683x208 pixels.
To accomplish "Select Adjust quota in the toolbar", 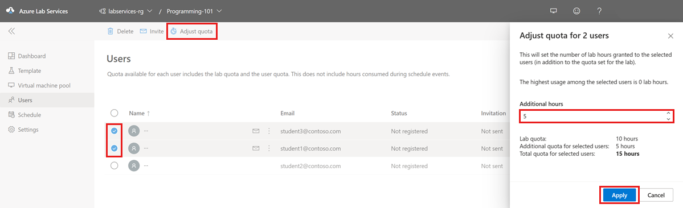I will (x=191, y=31).
